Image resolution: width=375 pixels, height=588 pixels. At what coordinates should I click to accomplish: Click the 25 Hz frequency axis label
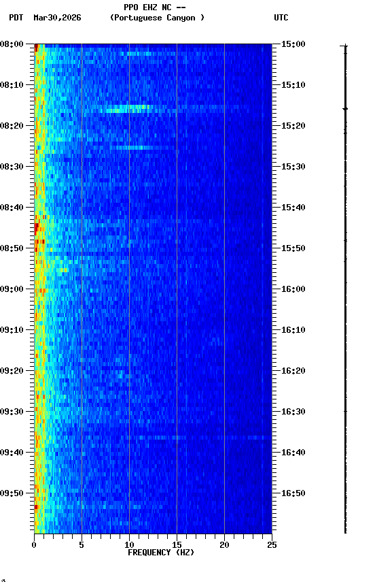click(x=272, y=545)
